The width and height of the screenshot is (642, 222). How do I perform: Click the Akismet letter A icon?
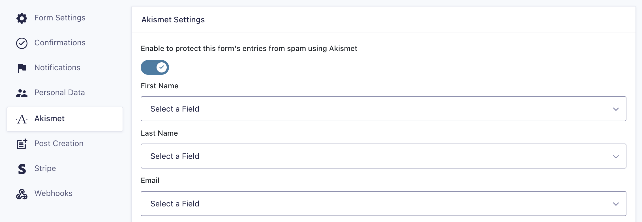coord(22,119)
